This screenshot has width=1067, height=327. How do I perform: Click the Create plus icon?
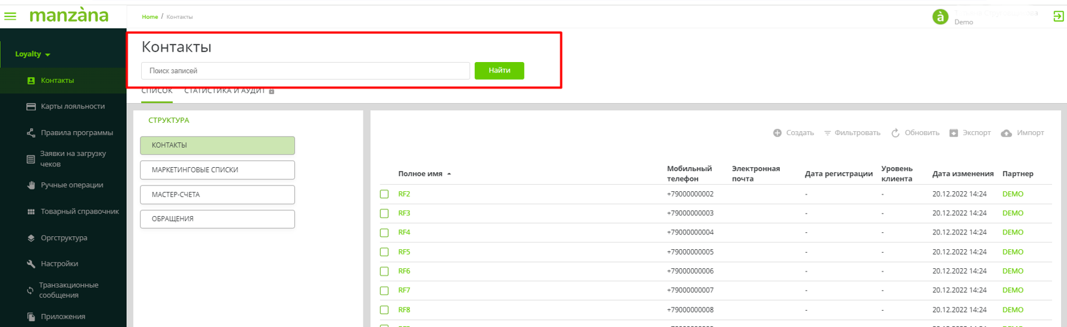[x=777, y=133]
